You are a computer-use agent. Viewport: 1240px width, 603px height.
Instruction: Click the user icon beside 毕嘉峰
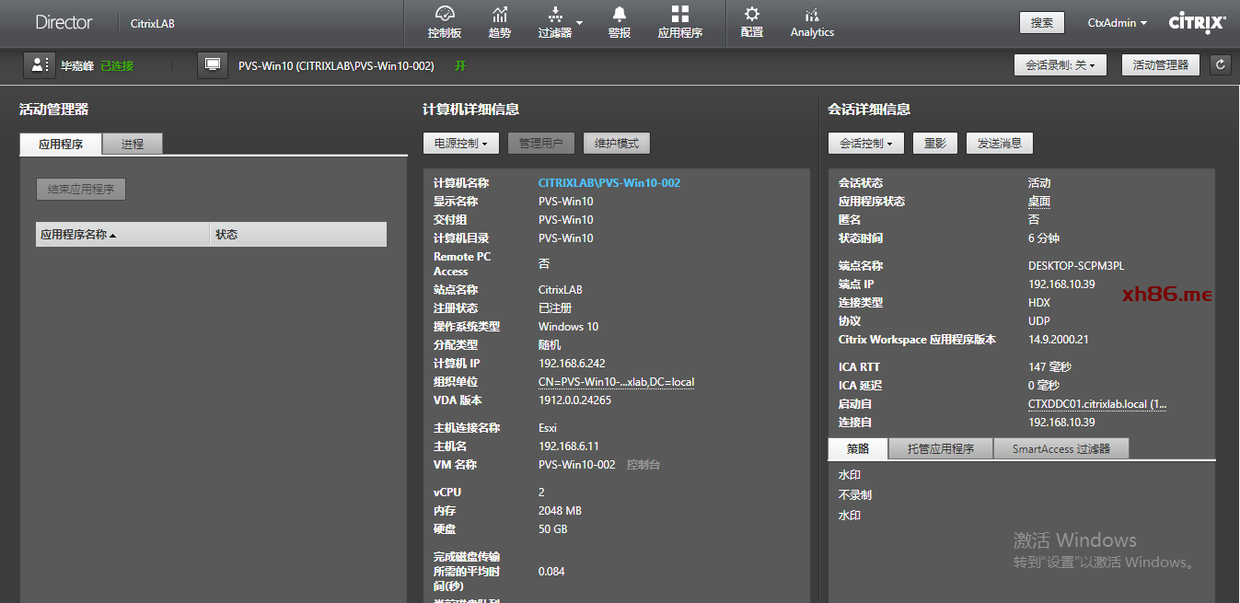click(39, 65)
